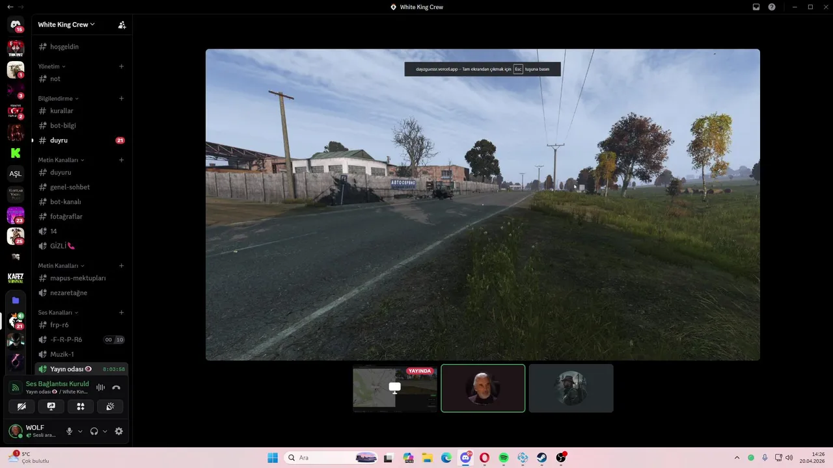Click the Windows taskbar search box

pos(332,458)
